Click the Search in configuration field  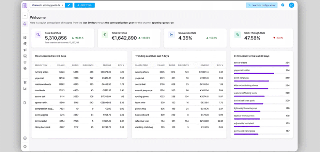pyautogui.click(x=262, y=5)
